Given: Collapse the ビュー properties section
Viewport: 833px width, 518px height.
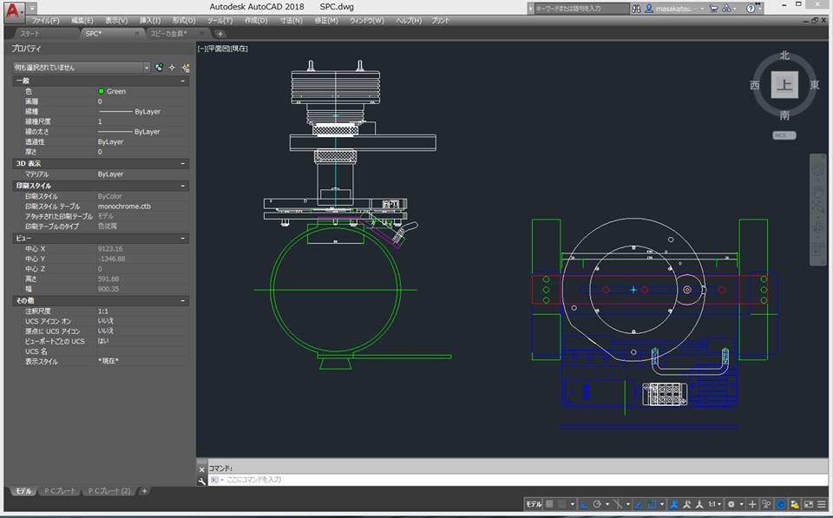Looking at the screenshot, I should click(x=183, y=238).
